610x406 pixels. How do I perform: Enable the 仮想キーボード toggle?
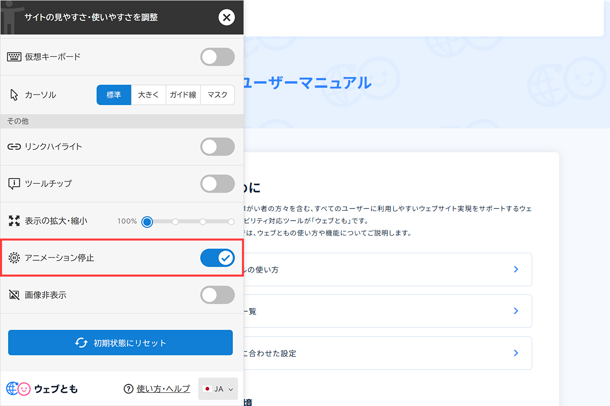tap(218, 56)
